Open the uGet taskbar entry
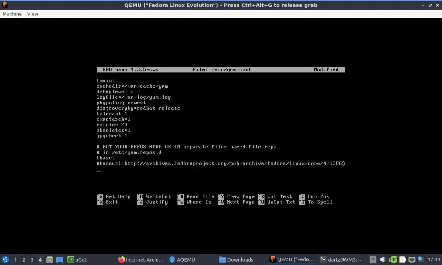This screenshot has height=265, width=442. pyautogui.click(x=77, y=259)
